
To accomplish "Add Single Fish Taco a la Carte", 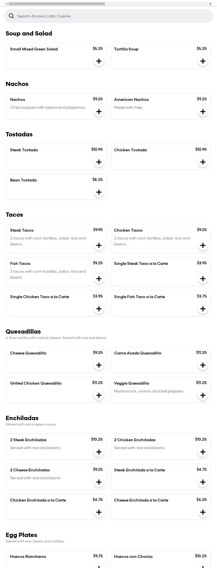I will coord(203,309).
